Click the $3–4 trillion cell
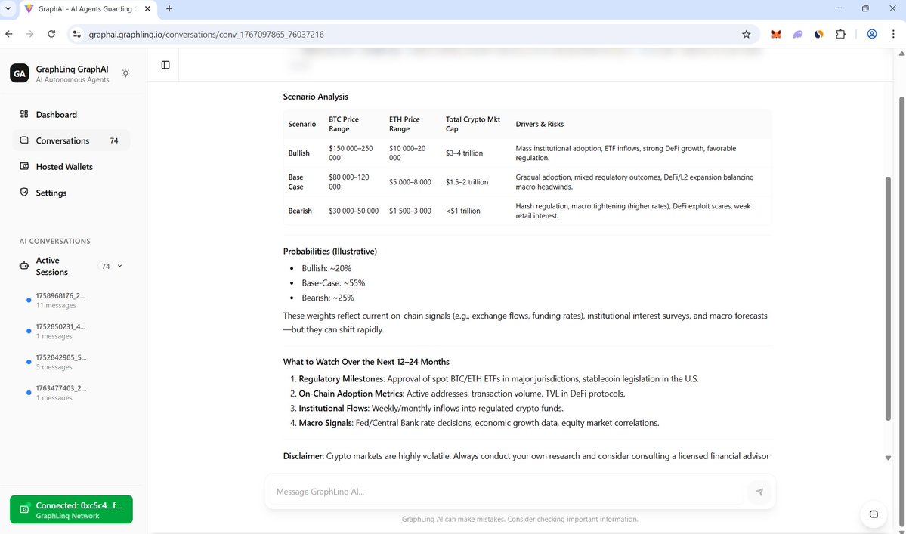 click(x=464, y=153)
